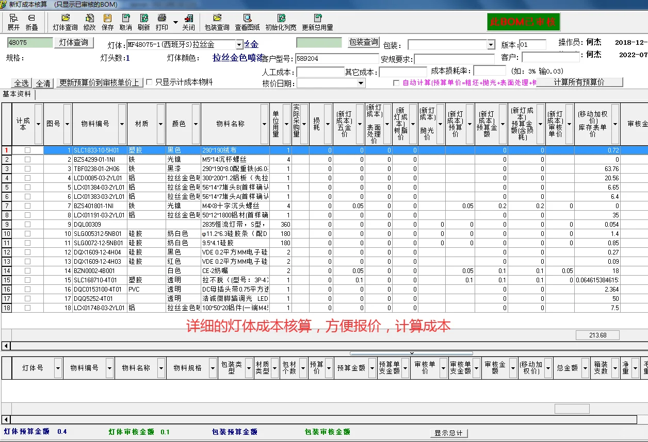
Task: Click the 更新总用量 toolbar icon
Action: click(317, 22)
